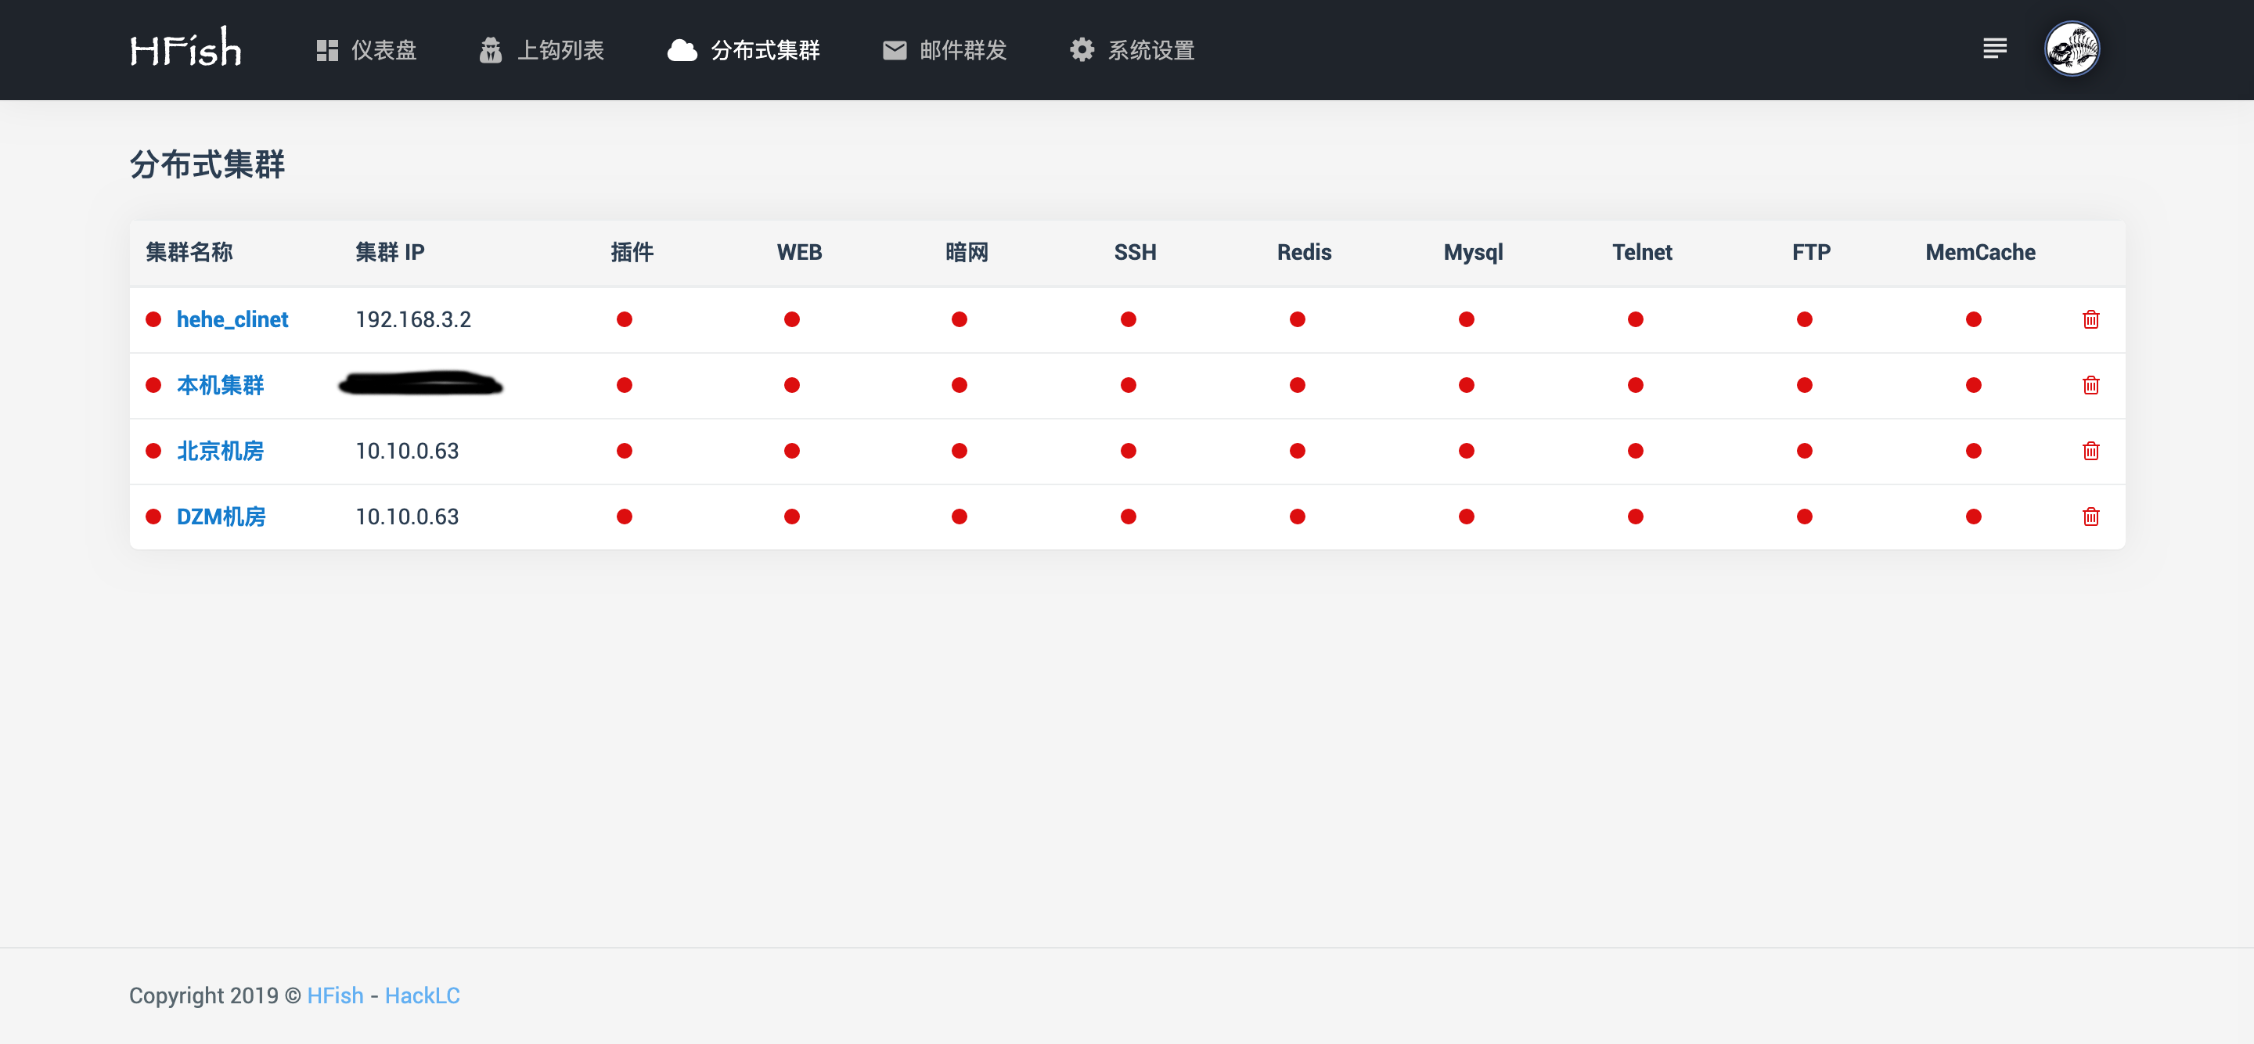Click the DZM机房 cluster name
The image size is (2254, 1044).
(x=221, y=517)
